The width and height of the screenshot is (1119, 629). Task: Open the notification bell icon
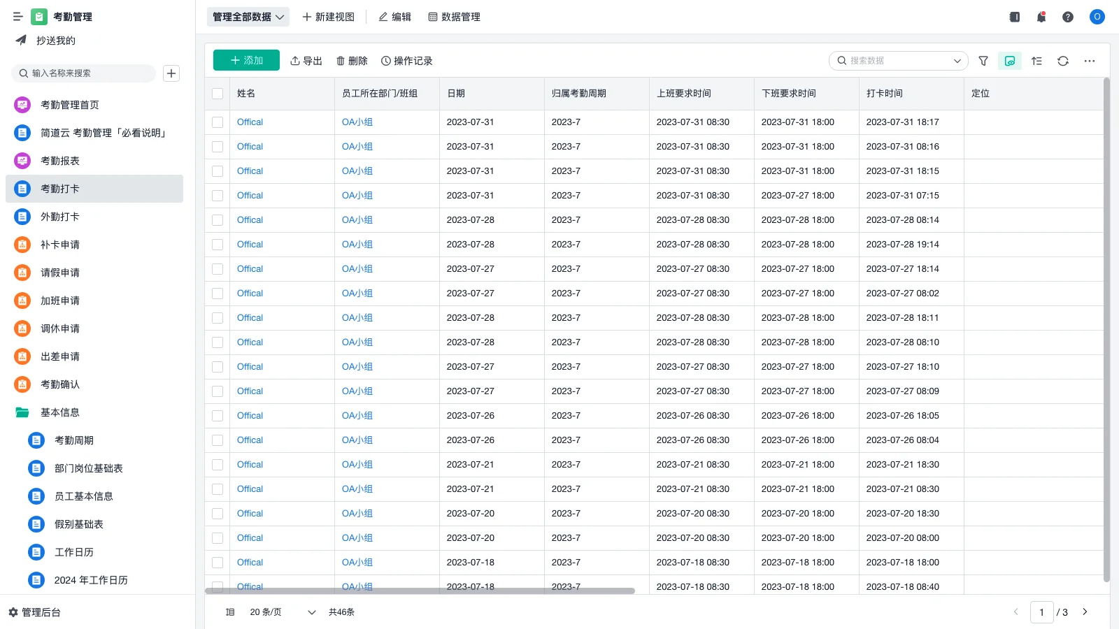click(x=1041, y=17)
